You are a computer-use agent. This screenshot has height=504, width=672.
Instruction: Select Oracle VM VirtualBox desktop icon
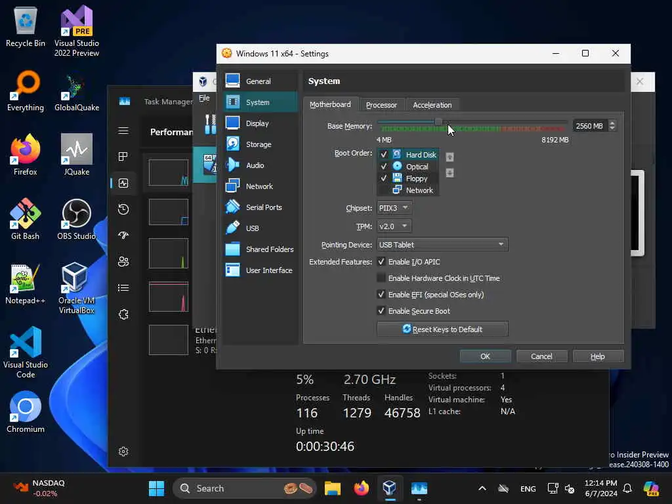[x=76, y=288]
